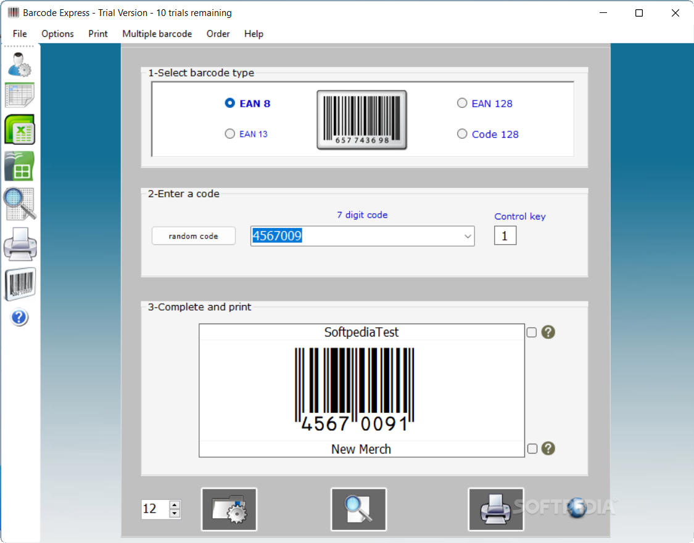The image size is (694, 543).
Task: Select the EAN 8 radio button
Action: coord(229,103)
